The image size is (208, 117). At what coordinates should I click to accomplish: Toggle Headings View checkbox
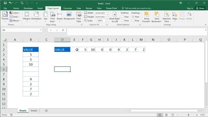(x=133, y=17)
